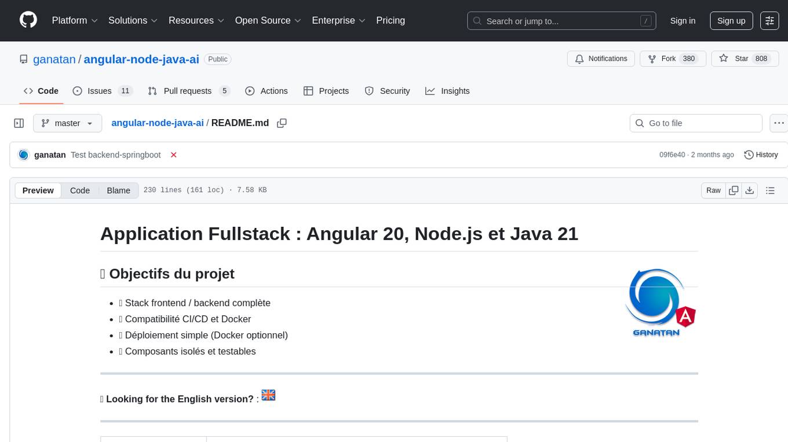Click the Ganatan Angular logo image
Image resolution: width=788 pixels, height=442 pixels.
pos(660,303)
